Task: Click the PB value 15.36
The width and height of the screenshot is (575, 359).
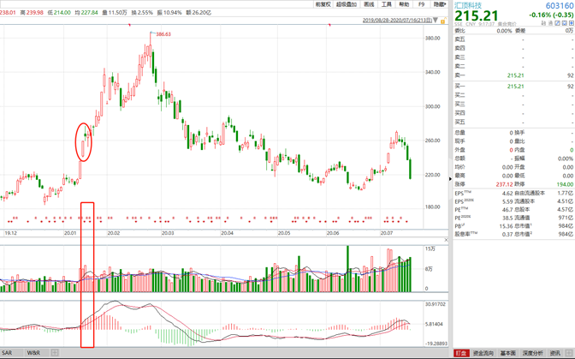Action: [506, 226]
